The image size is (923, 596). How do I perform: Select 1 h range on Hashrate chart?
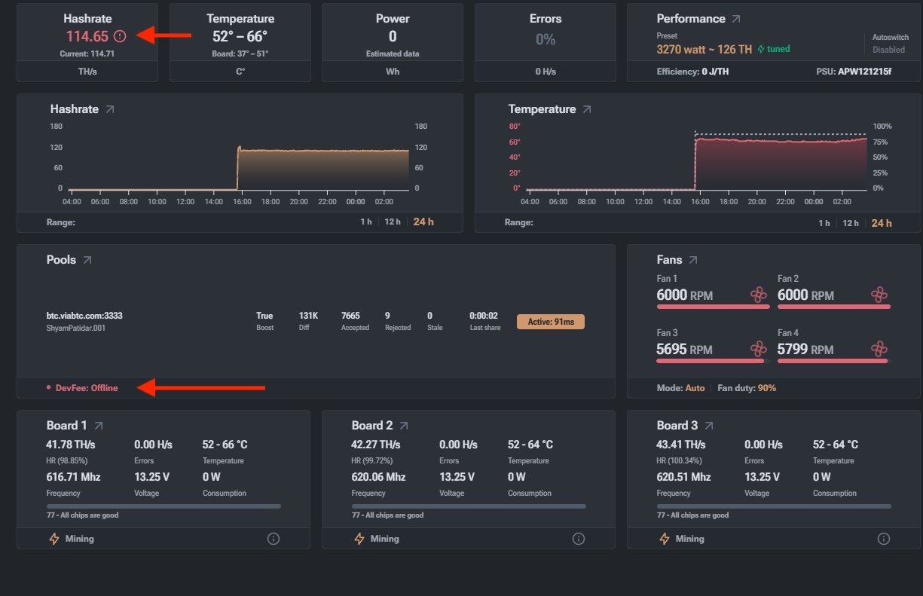[366, 223]
